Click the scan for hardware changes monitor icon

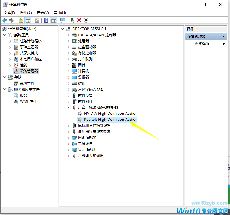[x=63, y=20]
